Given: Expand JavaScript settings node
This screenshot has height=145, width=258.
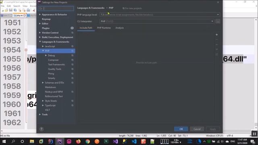Looking at the screenshot, I should (x=43, y=46).
